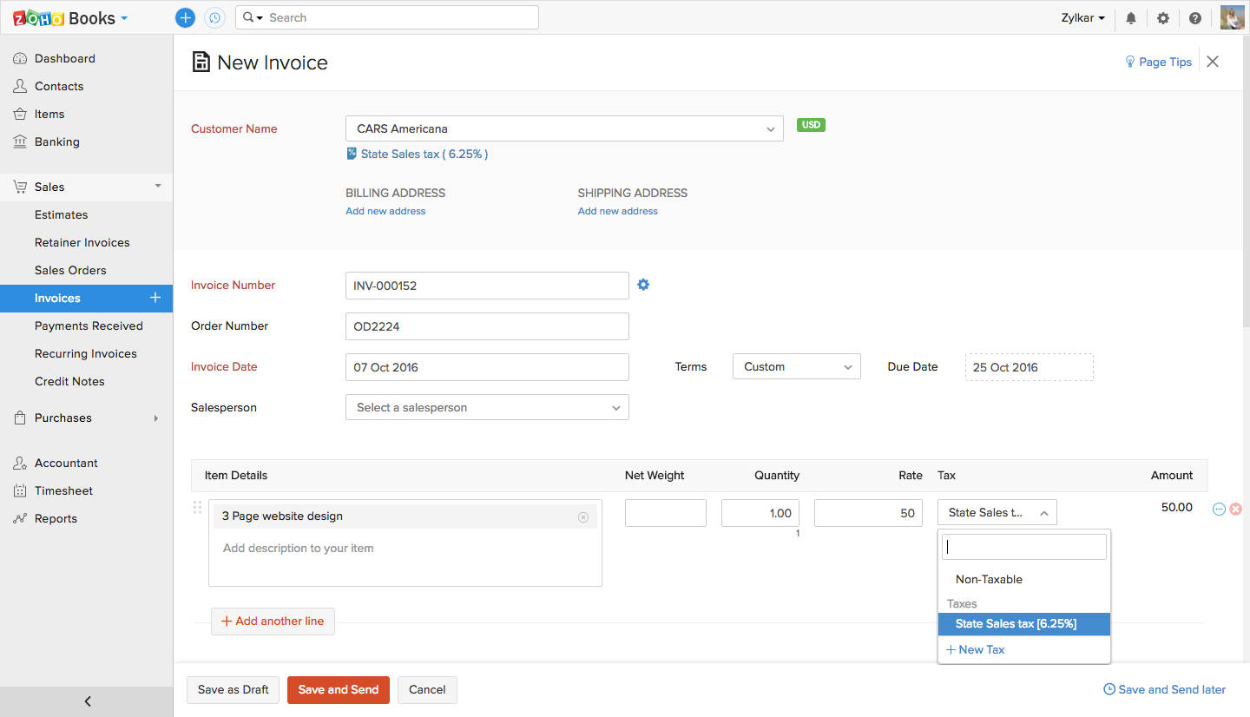Open the Zylkar organization dropdown
The width and height of the screenshot is (1250, 717).
pyautogui.click(x=1082, y=17)
